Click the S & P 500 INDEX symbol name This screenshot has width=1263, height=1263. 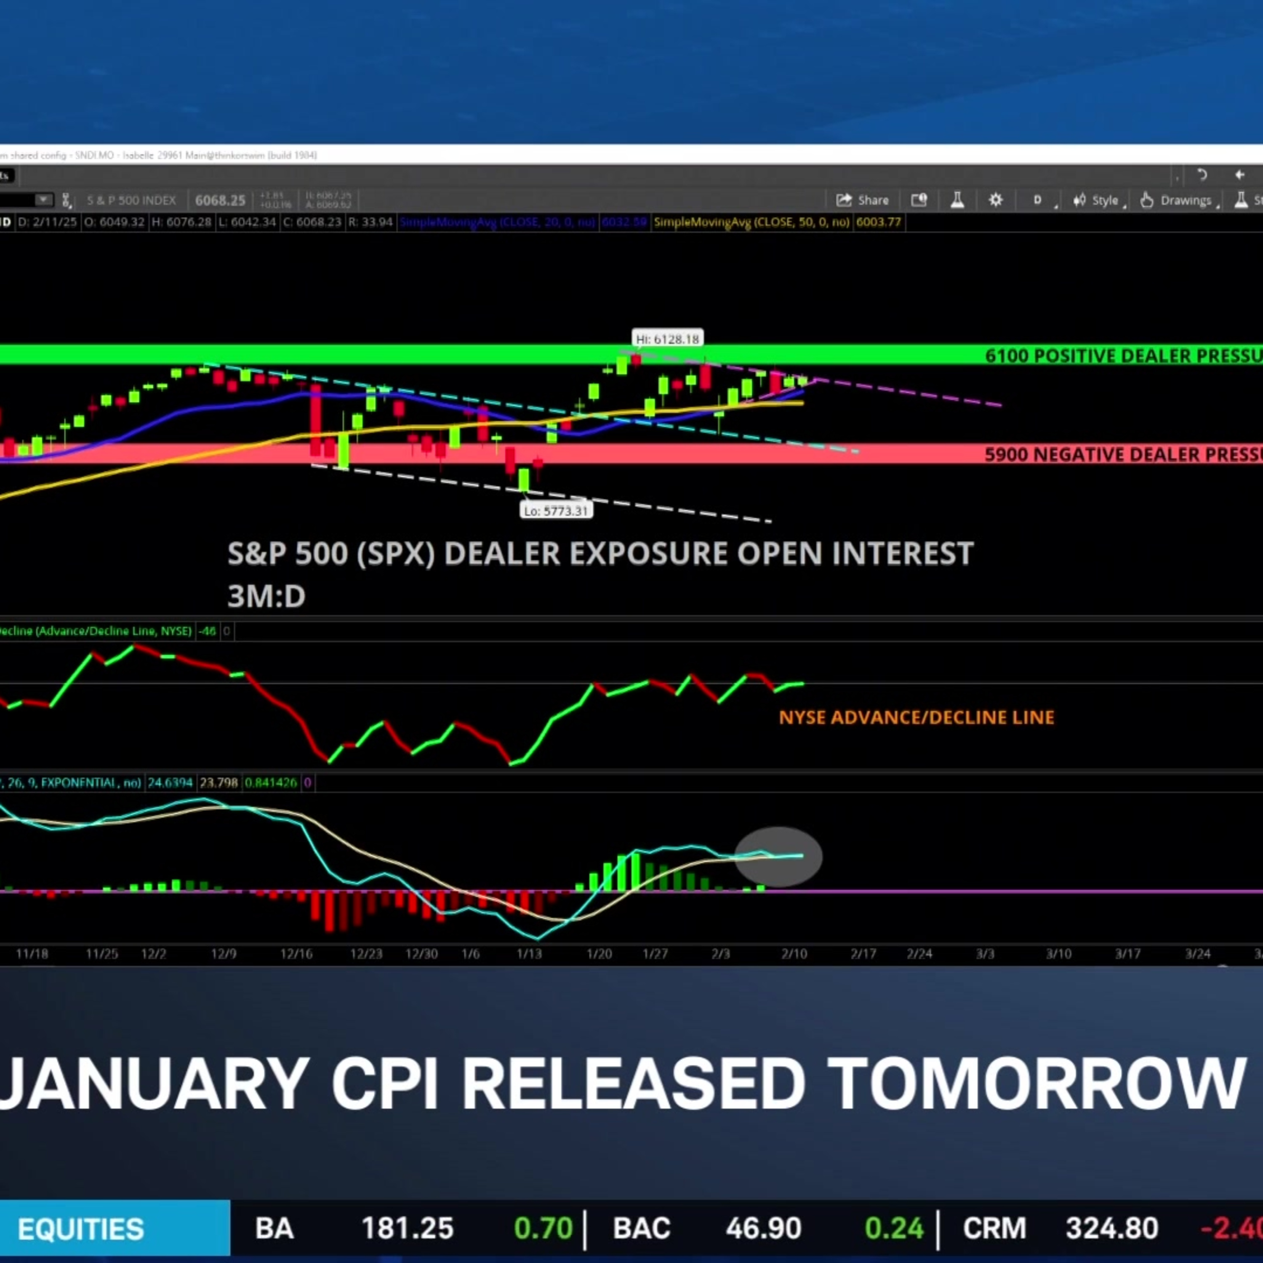(x=131, y=200)
